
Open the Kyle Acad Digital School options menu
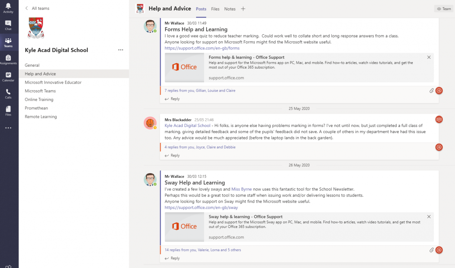(121, 50)
